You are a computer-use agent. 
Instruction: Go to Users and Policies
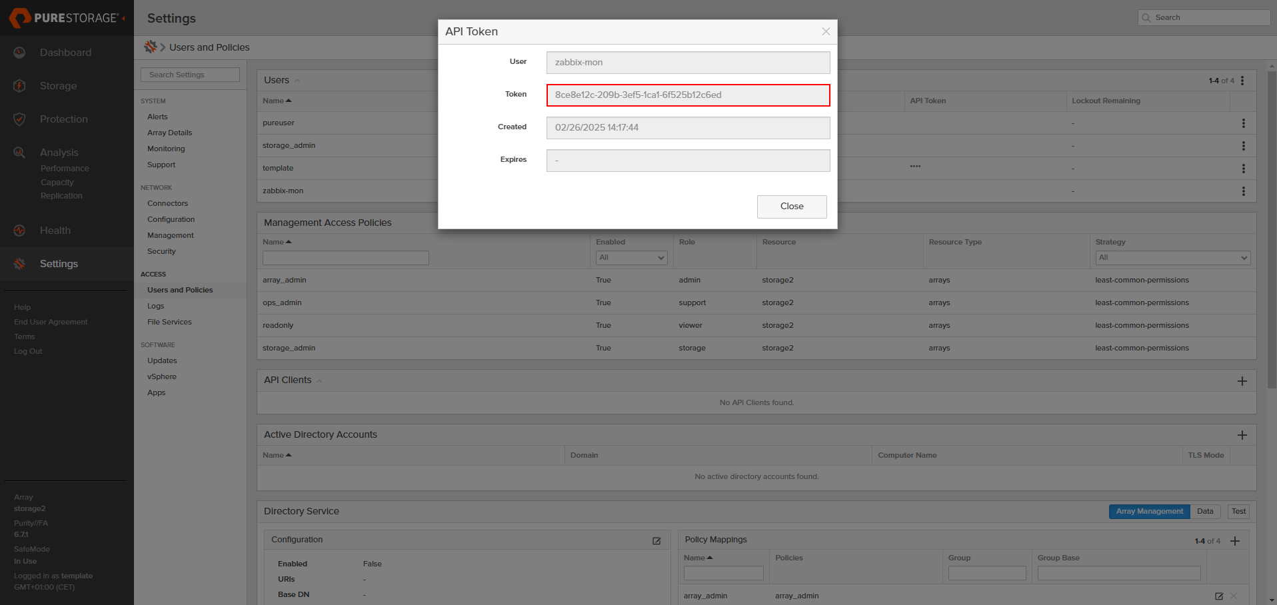click(x=180, y=290)
